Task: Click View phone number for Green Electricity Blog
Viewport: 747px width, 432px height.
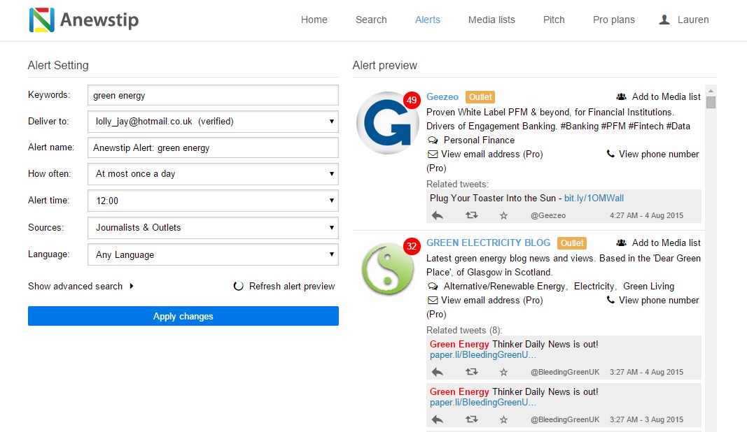Action: [x=659, y=300]
